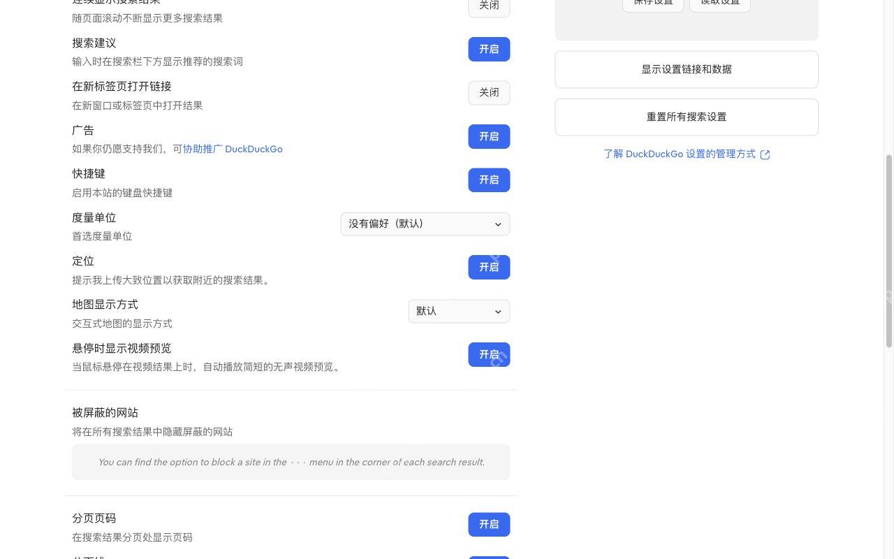Click the 分页页码 label text

point(94,518)
